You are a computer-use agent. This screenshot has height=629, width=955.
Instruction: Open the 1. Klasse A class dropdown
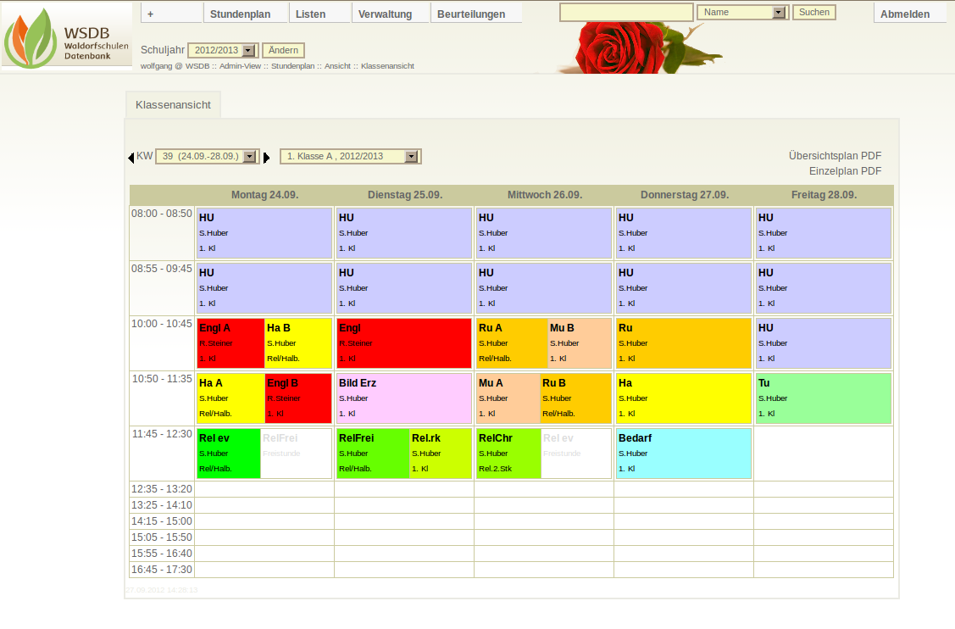[x=351, y=156]
